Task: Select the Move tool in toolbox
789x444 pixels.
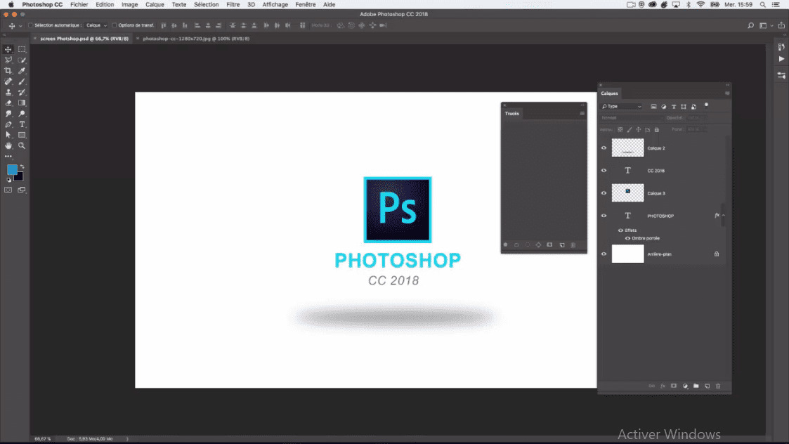Action: pos(8,49)
